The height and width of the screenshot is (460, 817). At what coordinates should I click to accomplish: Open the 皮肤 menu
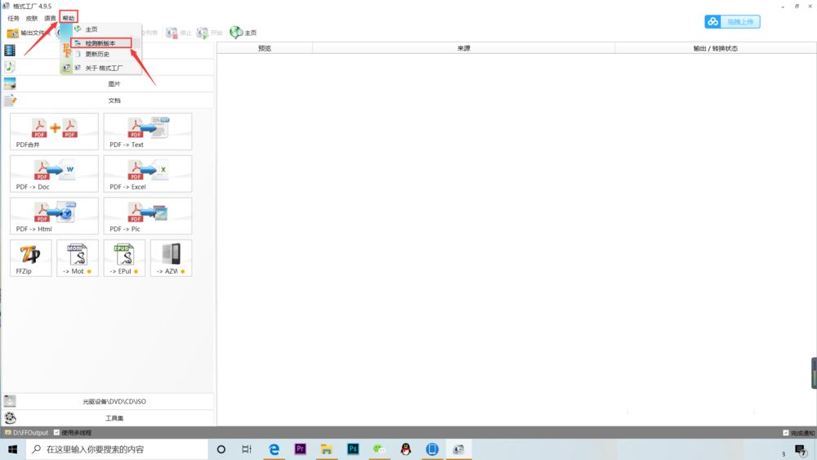tap(32, 18)
